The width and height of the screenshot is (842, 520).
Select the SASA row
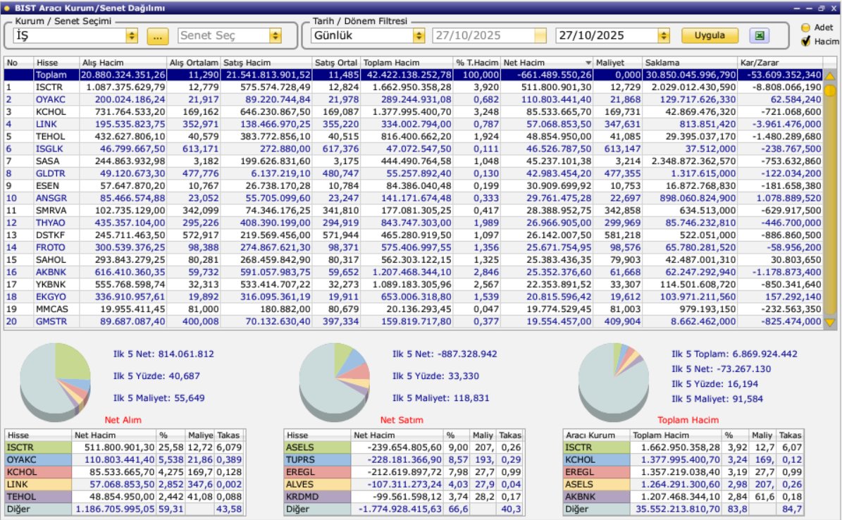[x=414, y=161]
